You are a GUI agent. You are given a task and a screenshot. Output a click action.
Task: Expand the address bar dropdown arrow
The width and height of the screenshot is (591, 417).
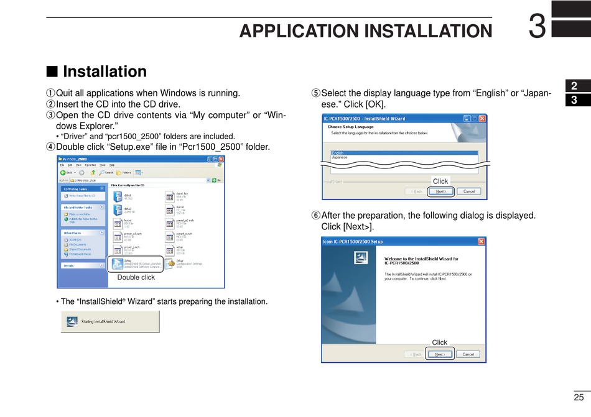coord(208,181)
